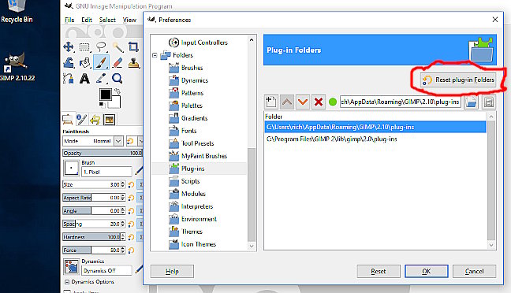Screen dimensions: 511x293
Task: Click the Reset button in Preferences
Action: point(379,271)
